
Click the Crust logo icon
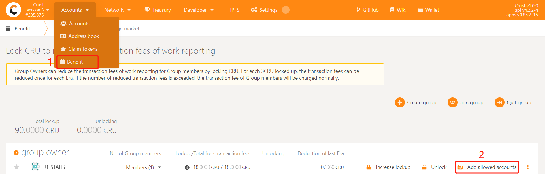tap(13, 10)
